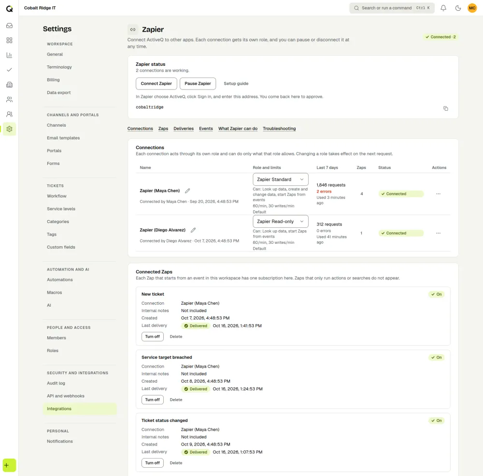Viewport: 483px width, 476px height.
Task: Delete the Service target breached Zap
Action: (x=176, y=400)
